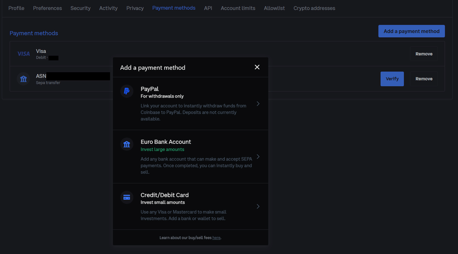Click the ASN bank icon
This screenshot has width=458, height=254.
click(x=23, y=79)
